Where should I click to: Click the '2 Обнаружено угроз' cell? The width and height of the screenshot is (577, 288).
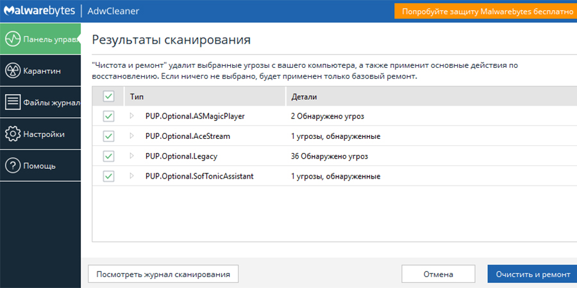328,116
